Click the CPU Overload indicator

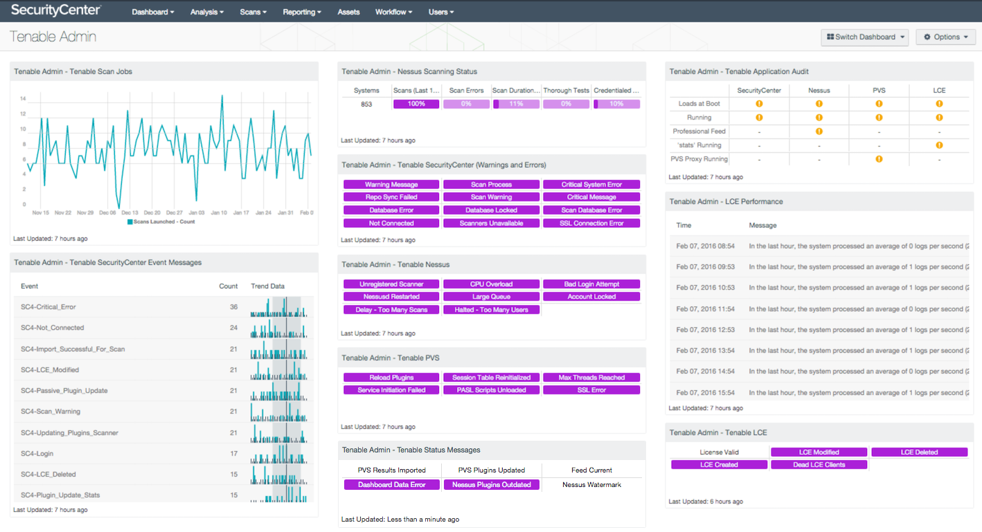(x=491, y=284)
